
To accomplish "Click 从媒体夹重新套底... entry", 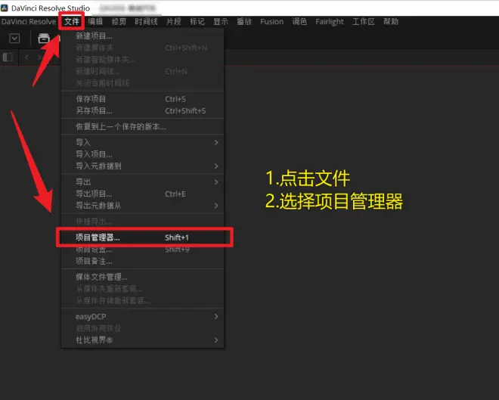I will pyautogui.click(x=142, y=289).
